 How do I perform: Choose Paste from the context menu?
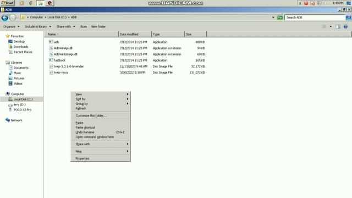[100, 123]
